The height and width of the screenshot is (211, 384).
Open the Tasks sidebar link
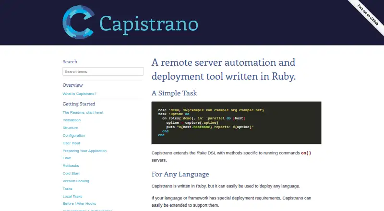[67, 189]
